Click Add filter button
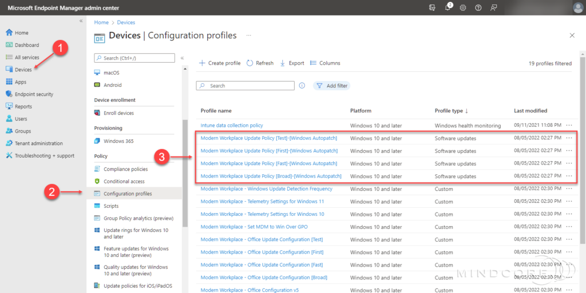 click(x=331, y=86)
